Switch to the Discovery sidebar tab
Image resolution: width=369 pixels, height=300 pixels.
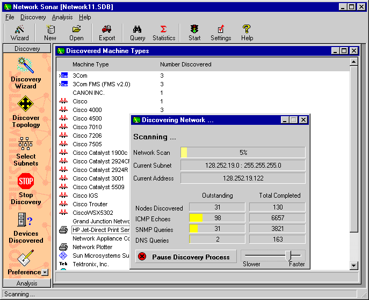pos(27,49)
